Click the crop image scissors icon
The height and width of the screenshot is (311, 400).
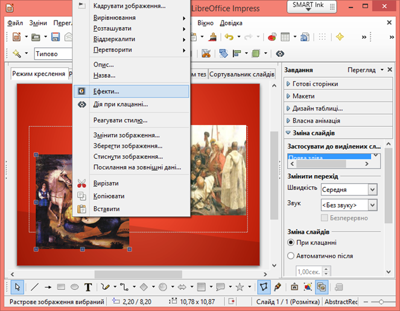pyautogui.click(x=206, y=54)
